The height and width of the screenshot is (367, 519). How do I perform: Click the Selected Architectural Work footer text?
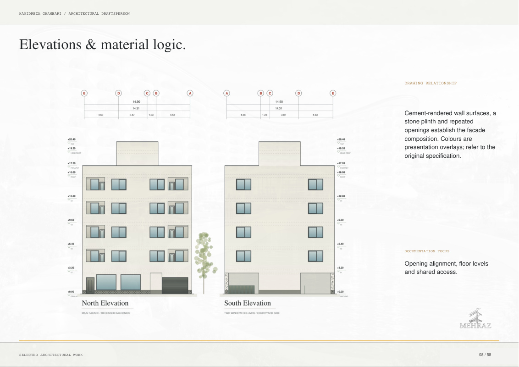[x=51, y=355]
